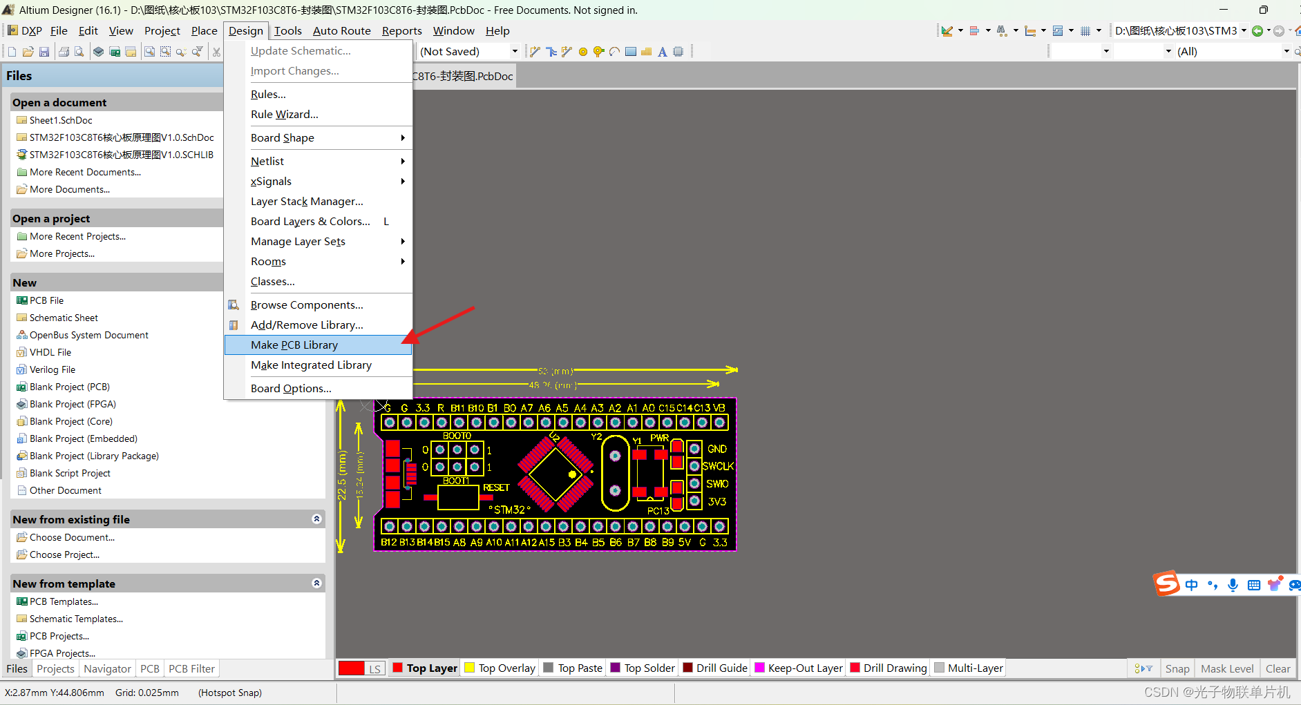
Task: Save the document with floppy icon
Action: coord(44,52)
